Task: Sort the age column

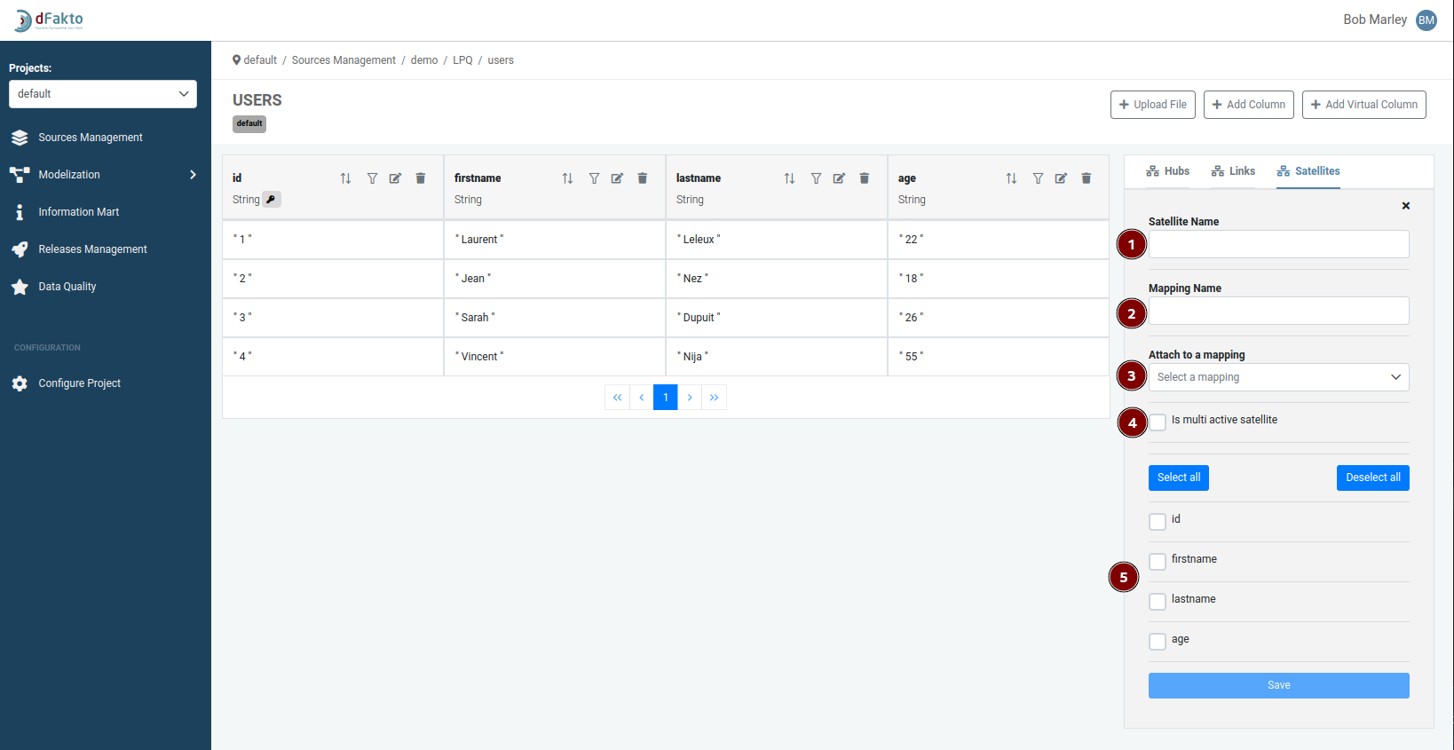Action: point(1012,178)
